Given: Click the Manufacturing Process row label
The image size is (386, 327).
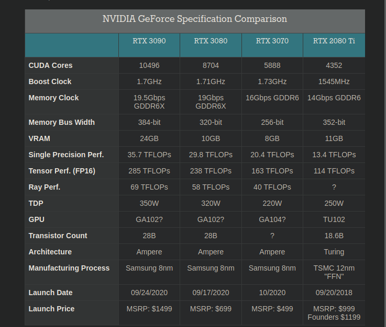Looking at the screenshot, I should pos(69,268).
